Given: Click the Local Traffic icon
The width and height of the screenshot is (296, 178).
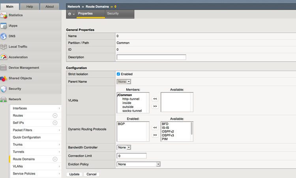Looking at the screenshot, I should click(4, 47).
